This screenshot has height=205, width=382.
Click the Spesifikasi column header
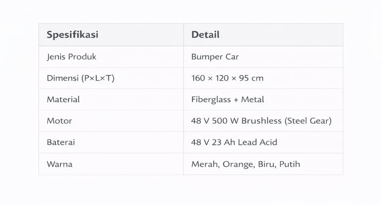pos(72,35)
